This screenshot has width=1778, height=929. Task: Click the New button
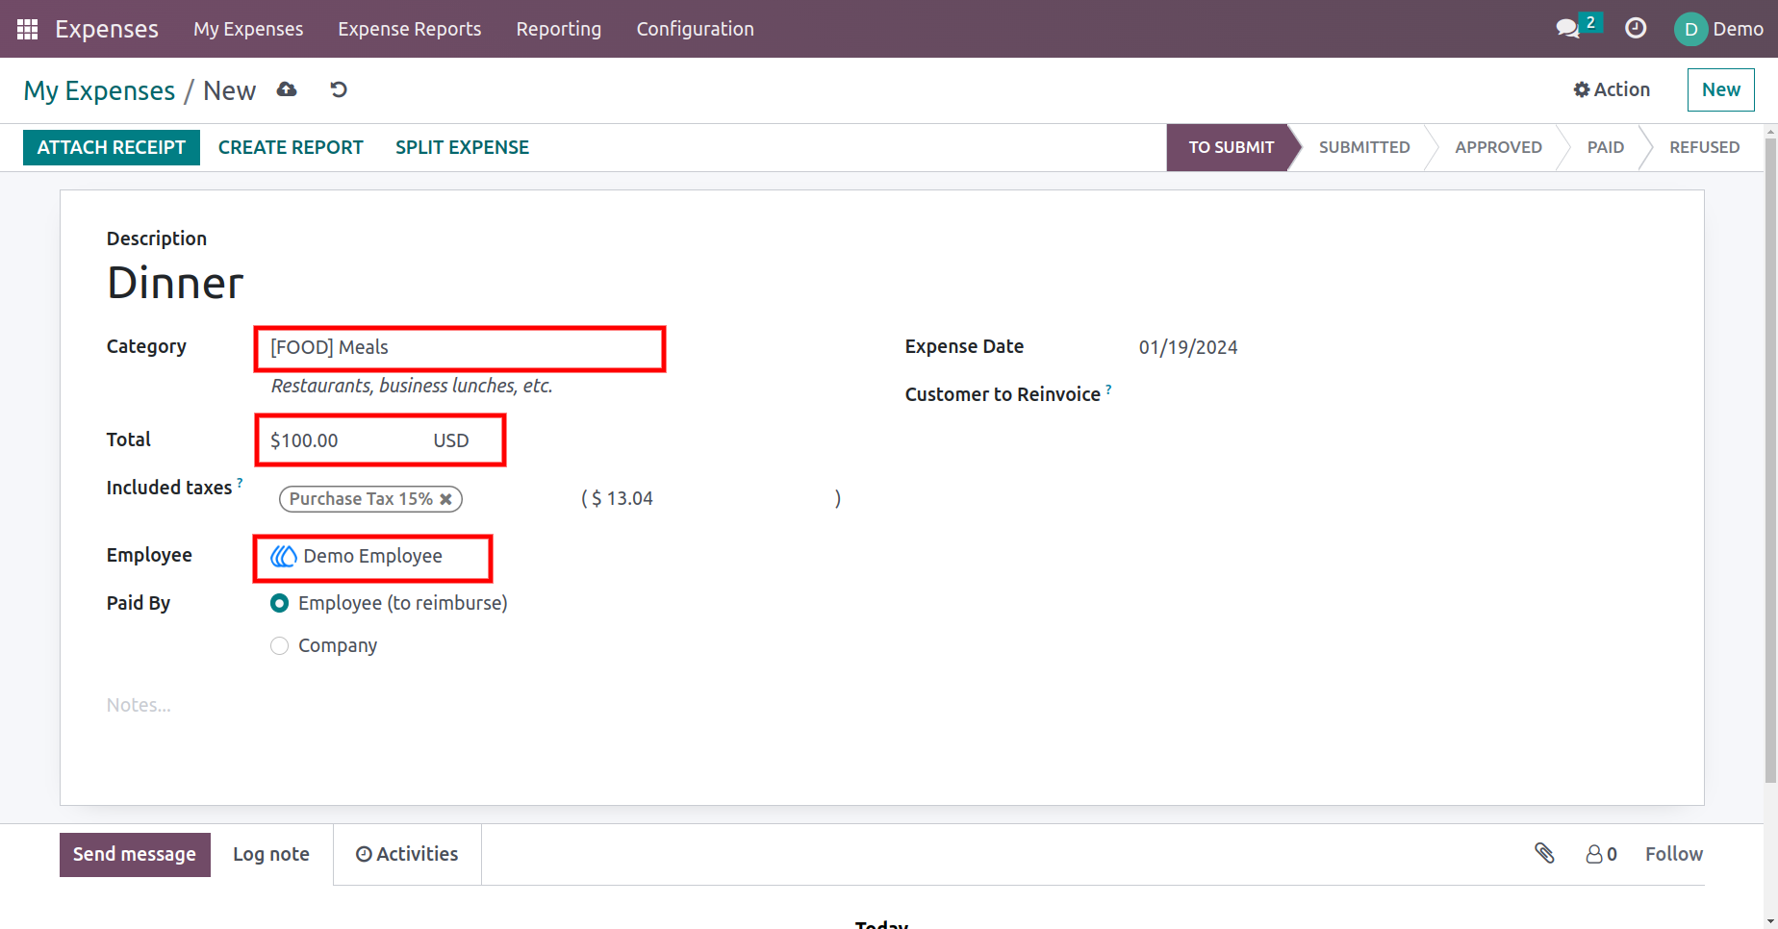[x=1720, y=89]
